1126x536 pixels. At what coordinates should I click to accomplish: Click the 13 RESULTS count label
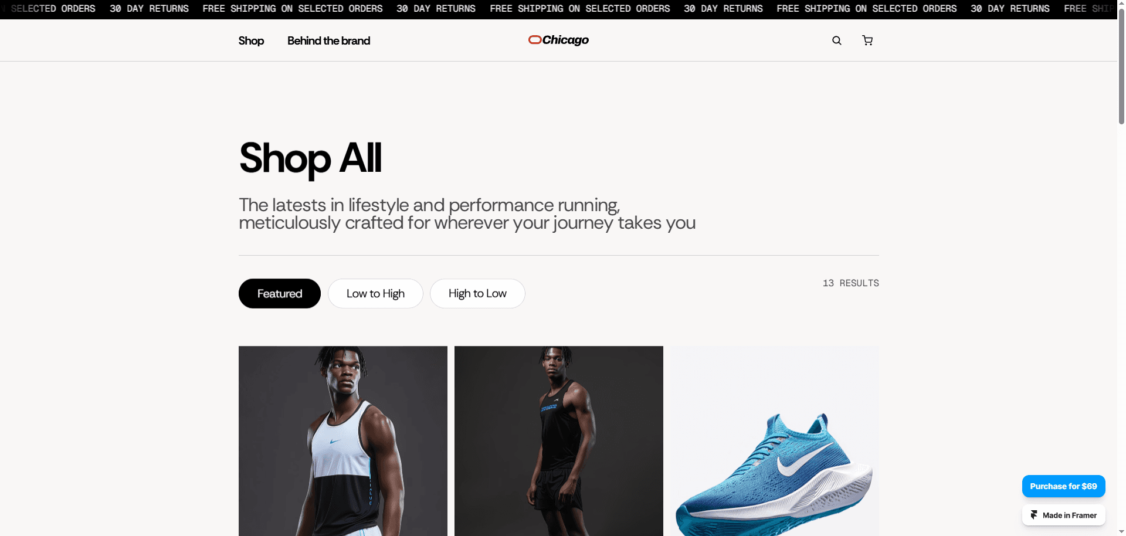[x=850, y=283]
